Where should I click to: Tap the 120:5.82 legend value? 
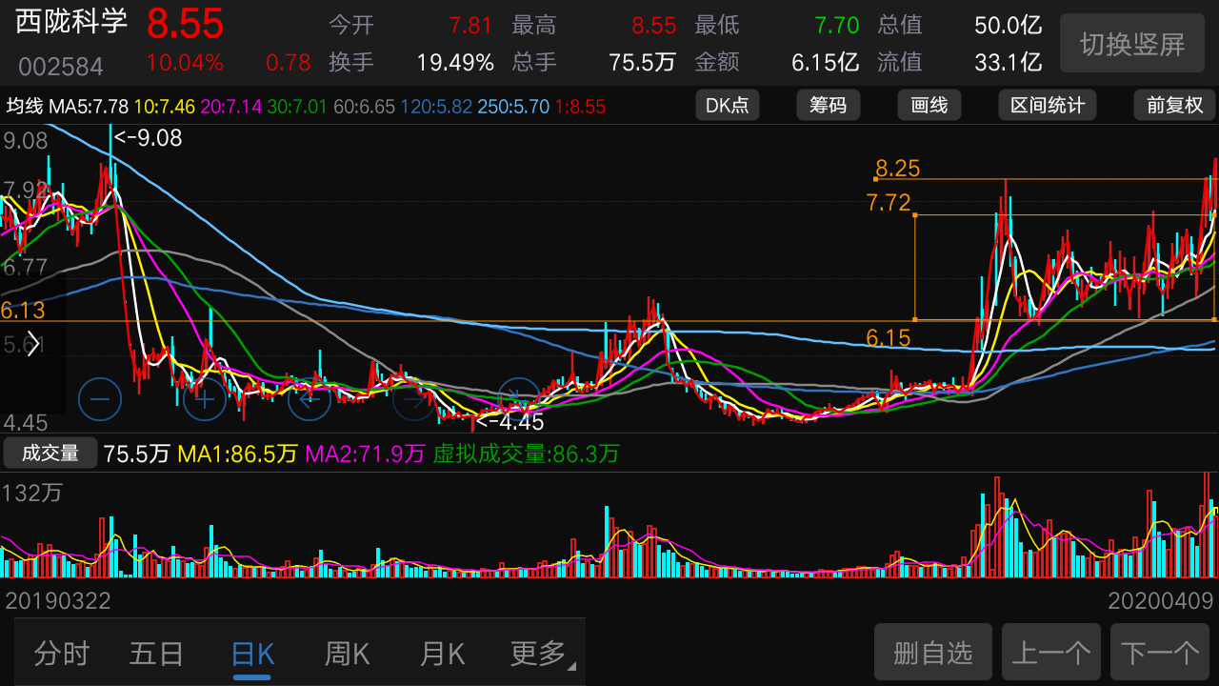coord(436,106)
